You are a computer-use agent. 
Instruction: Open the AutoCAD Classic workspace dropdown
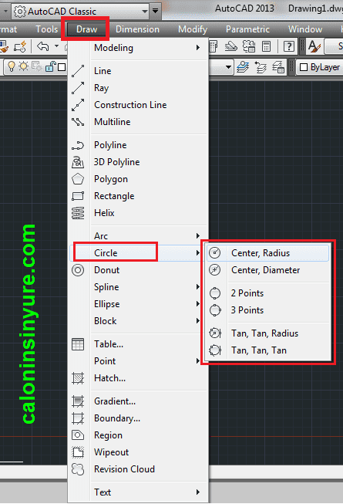click(80, 12)
